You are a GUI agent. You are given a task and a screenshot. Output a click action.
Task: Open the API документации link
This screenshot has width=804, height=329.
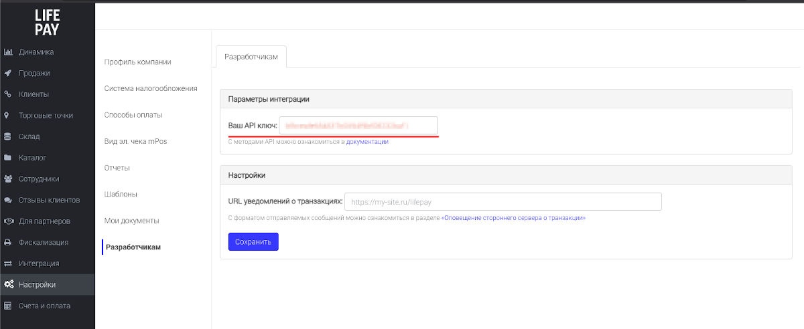pos(367,142)
